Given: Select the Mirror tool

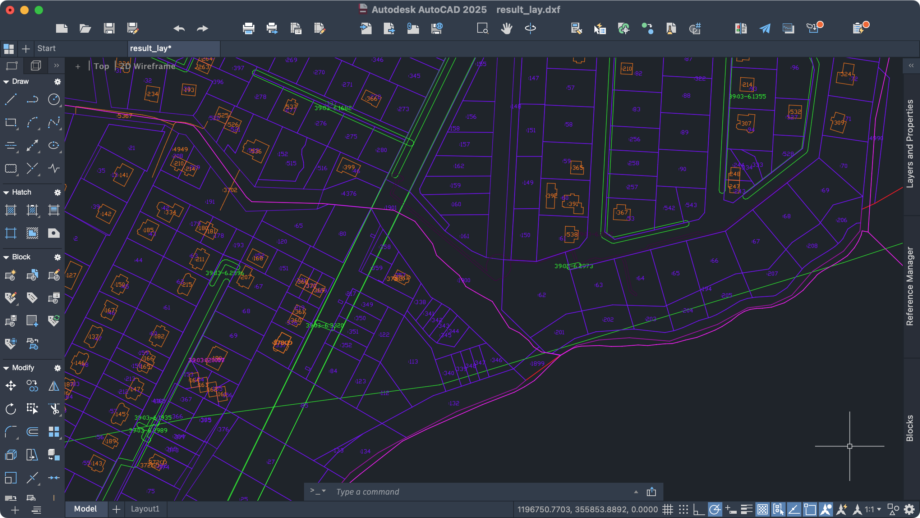Looking at the screenshot, I should (54, 386).
